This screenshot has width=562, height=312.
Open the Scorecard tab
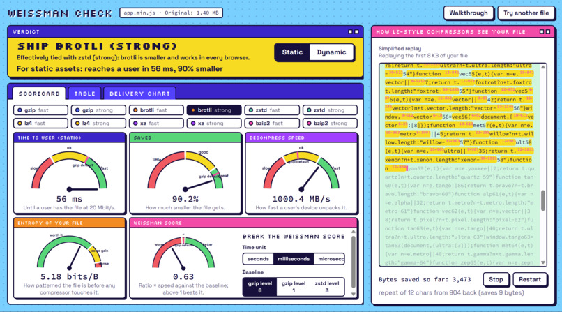[x=39, y=94]
